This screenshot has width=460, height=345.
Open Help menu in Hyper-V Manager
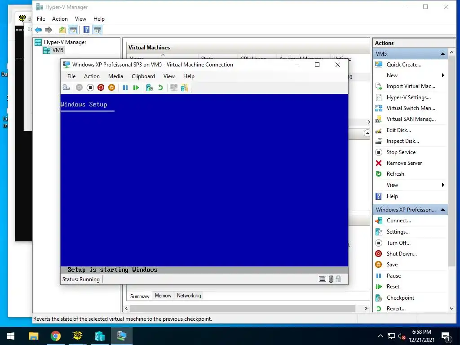click(99, 19)
